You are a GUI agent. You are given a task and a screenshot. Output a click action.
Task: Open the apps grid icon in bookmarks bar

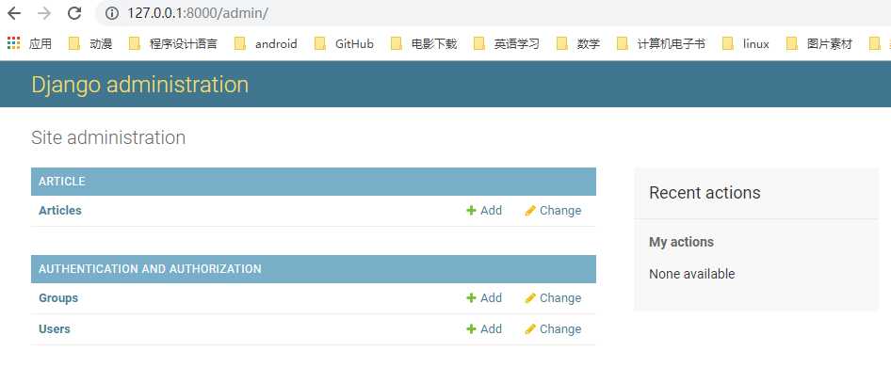tap(13, 43)
